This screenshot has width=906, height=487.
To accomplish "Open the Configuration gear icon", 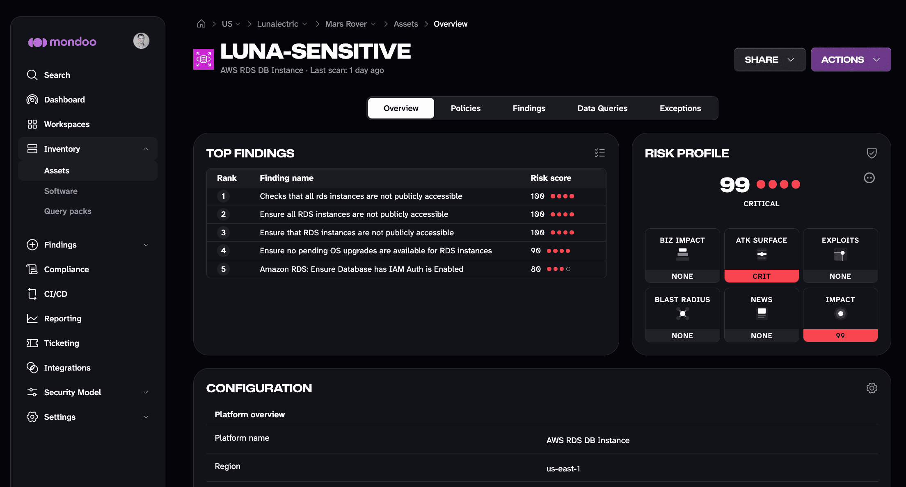I will [x=872, y=388].
